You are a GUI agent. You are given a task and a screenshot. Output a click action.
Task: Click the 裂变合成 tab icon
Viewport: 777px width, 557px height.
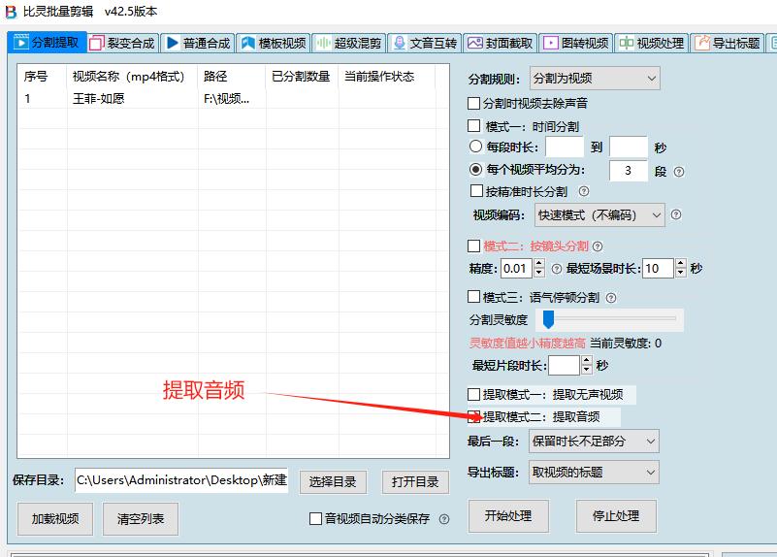click(97, 43)
